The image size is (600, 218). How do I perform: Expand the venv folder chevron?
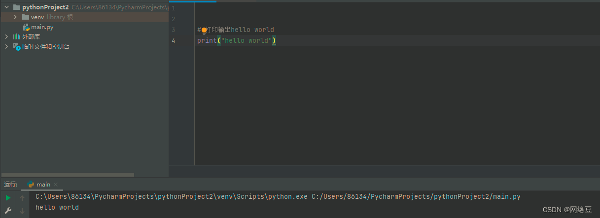(16, 17)
